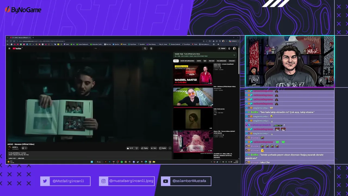
Task: Show hidden system tray icons
Action: click(211, 162)
